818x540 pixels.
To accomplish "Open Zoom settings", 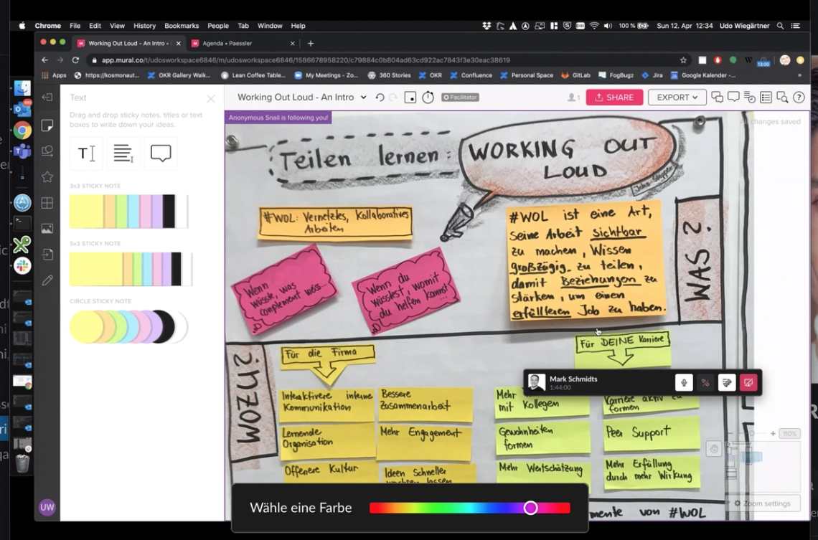I will (x=762, y=503).
